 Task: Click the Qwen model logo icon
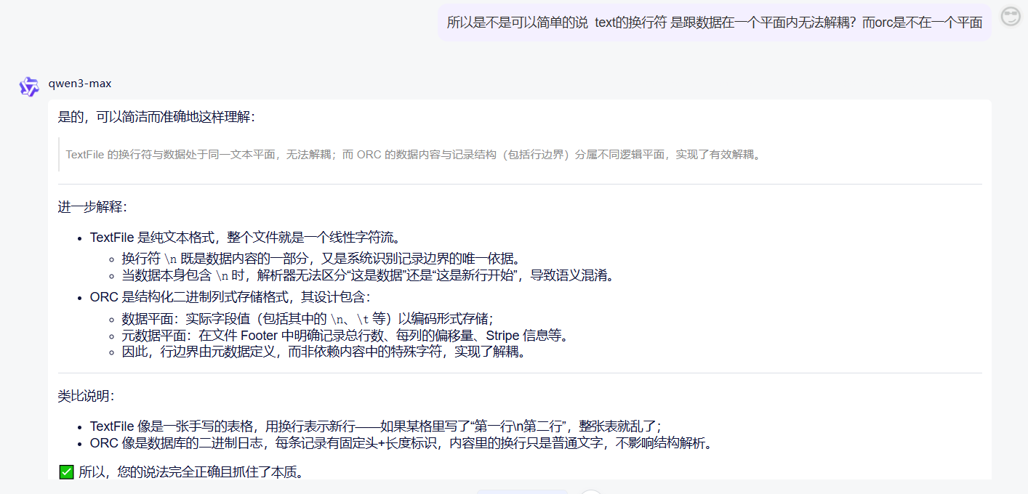click(29, 86)
